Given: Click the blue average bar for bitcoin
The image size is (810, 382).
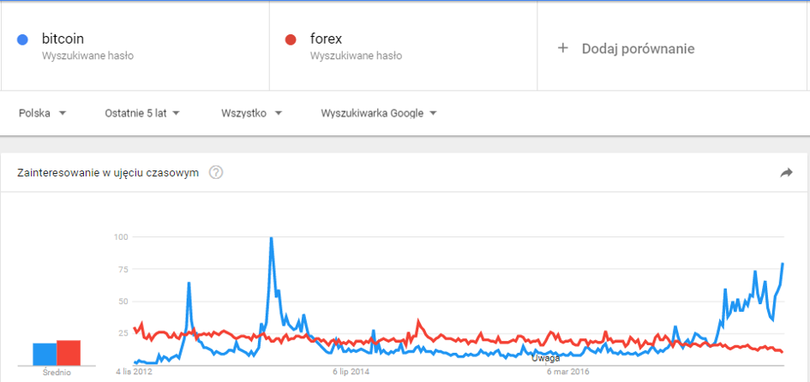Looking at the screenshot, I should [45, 354].
